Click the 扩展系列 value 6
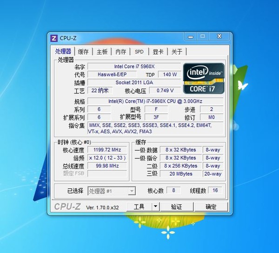This screenshot has height=253, width=279. (x=99, y=117)
